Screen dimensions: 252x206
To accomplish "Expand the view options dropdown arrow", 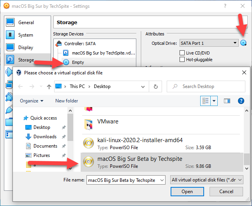I will click(x=214, y=101).
